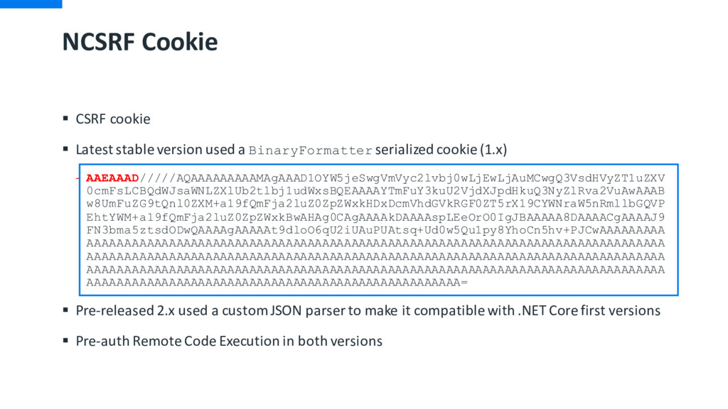
Task: Click the bullet marker before Pre-released 2.x
Action: click(x=65, y=310)
